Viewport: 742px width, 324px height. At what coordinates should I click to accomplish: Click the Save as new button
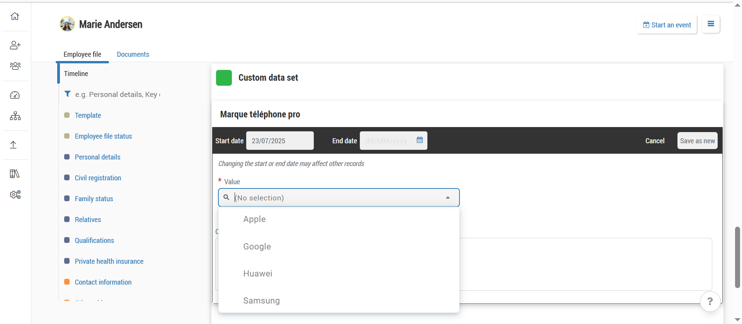(x=697, y=141)
